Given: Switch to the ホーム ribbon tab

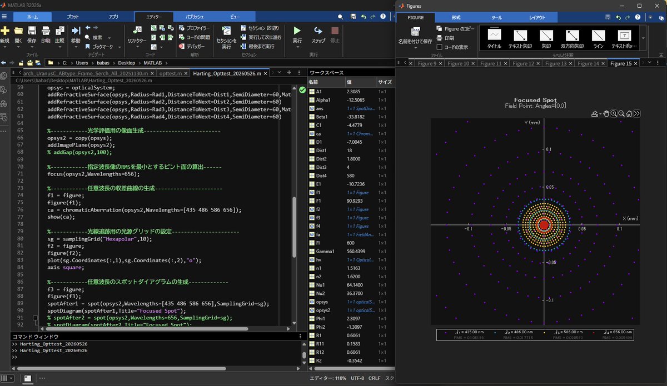Looking at the screenshot, I should [x=32, y=17].
